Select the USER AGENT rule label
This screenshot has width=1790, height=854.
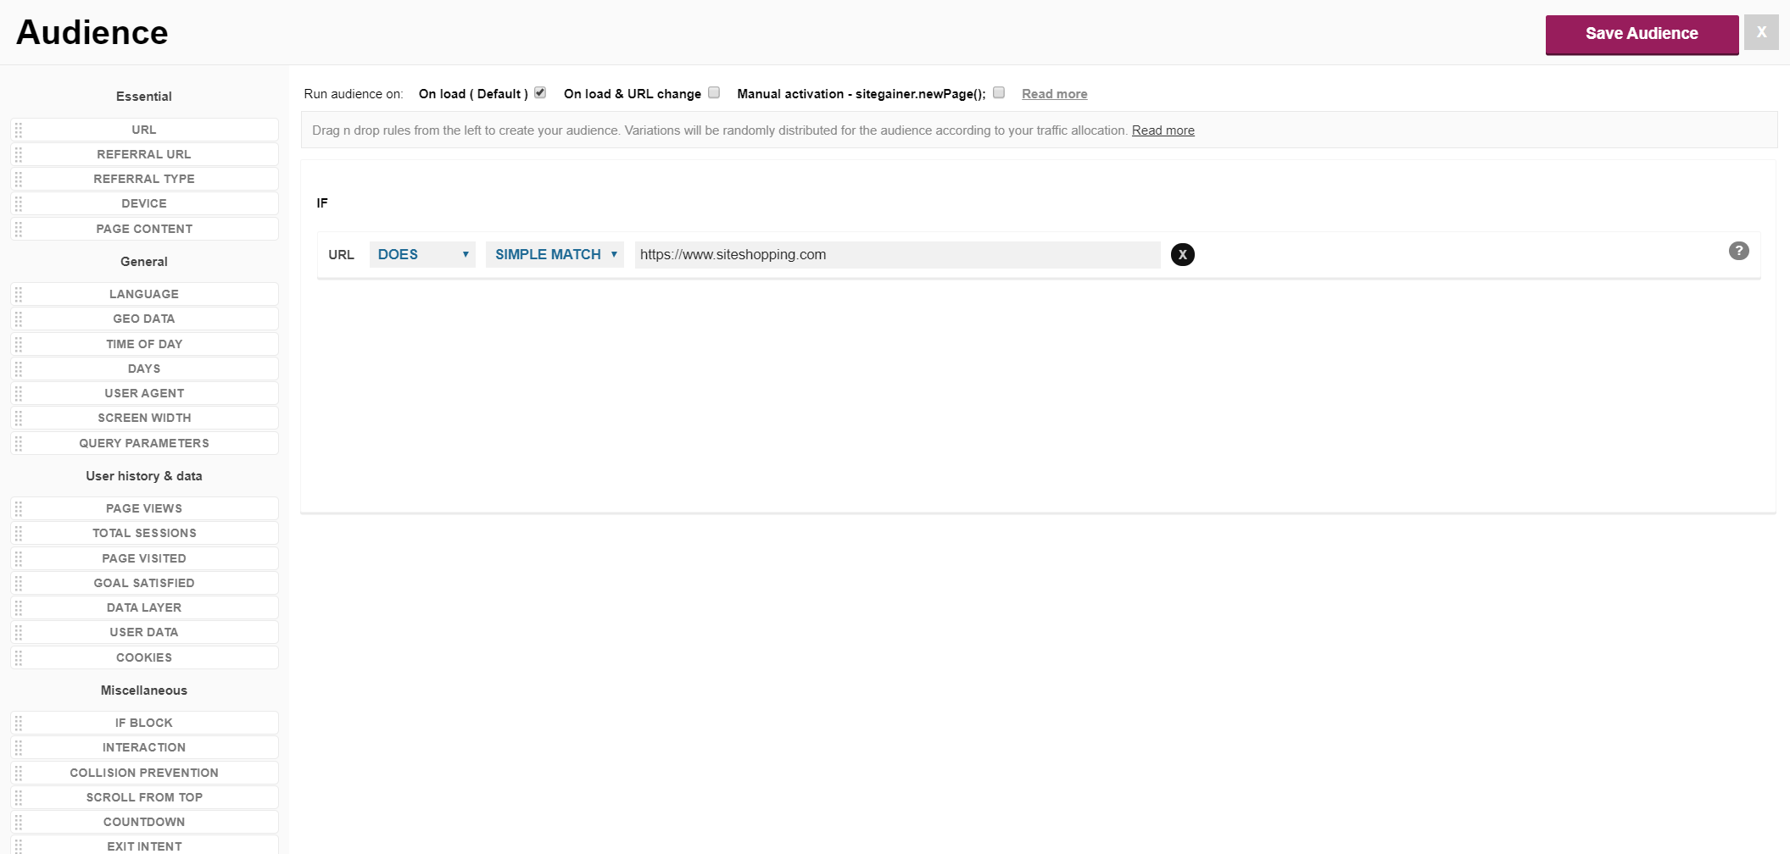[144, 393]
